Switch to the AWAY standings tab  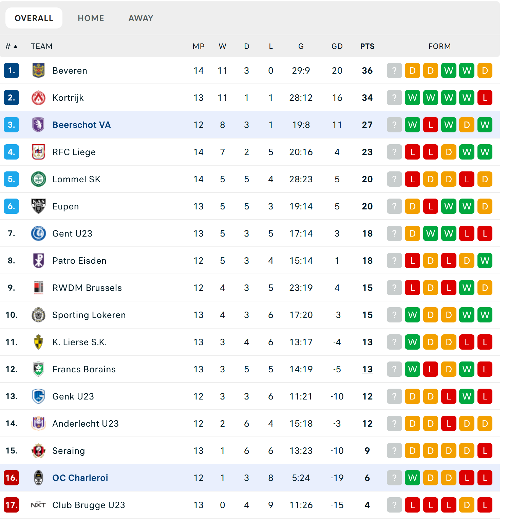[141, 18]
